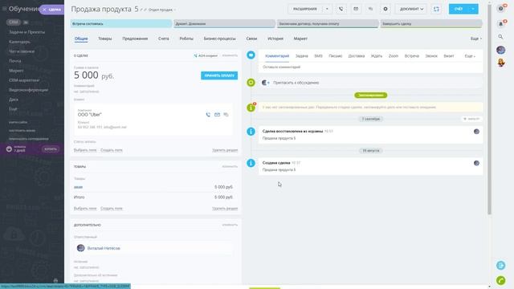
Task: Select the Zoom activity tab
Action: point(394,56)
